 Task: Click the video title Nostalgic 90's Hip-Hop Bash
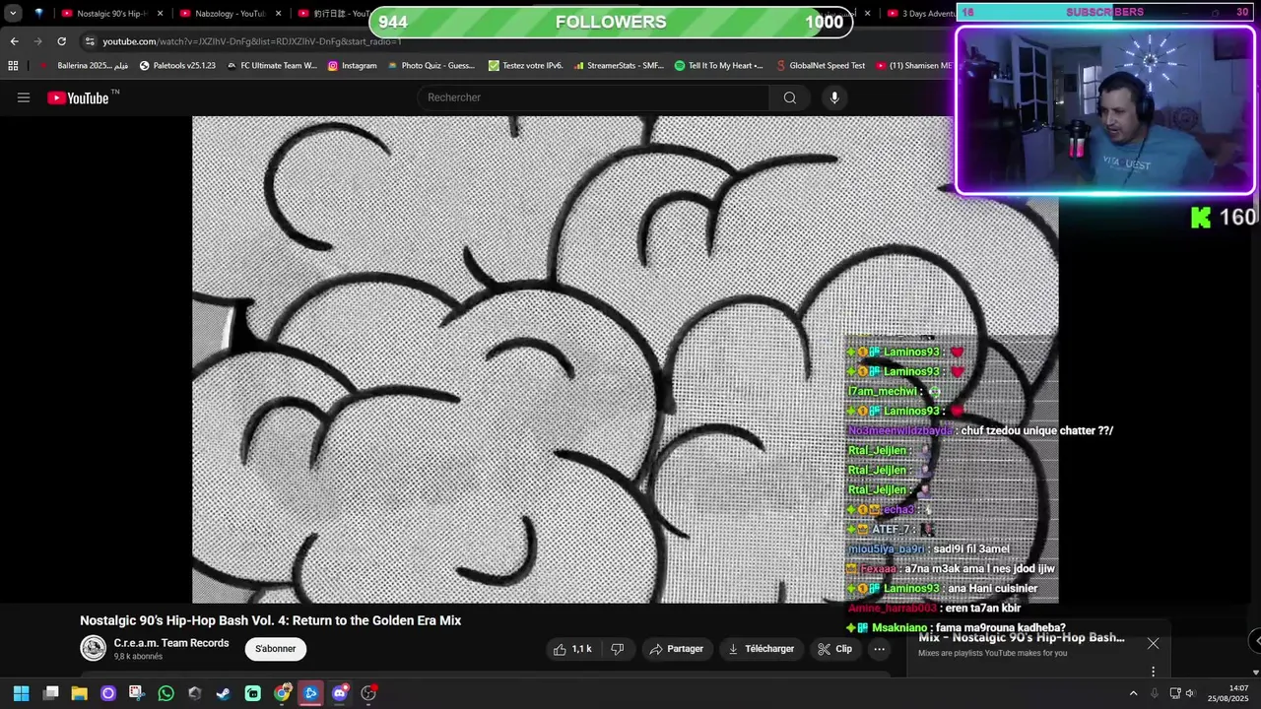click(270, 620)
